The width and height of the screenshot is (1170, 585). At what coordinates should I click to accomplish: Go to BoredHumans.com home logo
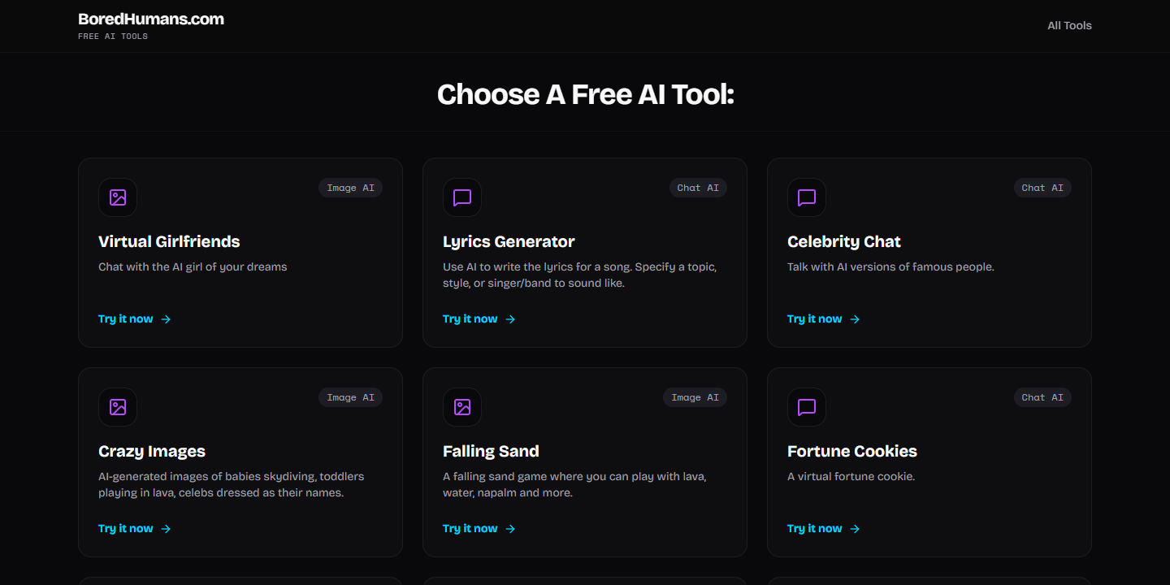tap(151, 19)
